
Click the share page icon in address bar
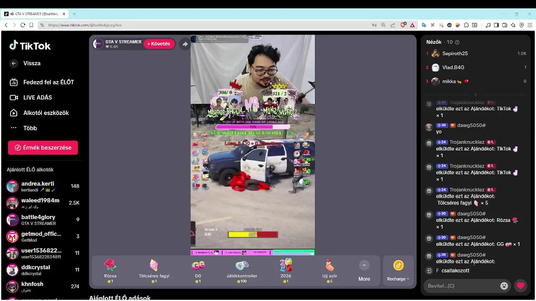click(x=392, y=25)
